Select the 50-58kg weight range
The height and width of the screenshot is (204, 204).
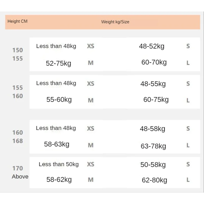[153, 165]
